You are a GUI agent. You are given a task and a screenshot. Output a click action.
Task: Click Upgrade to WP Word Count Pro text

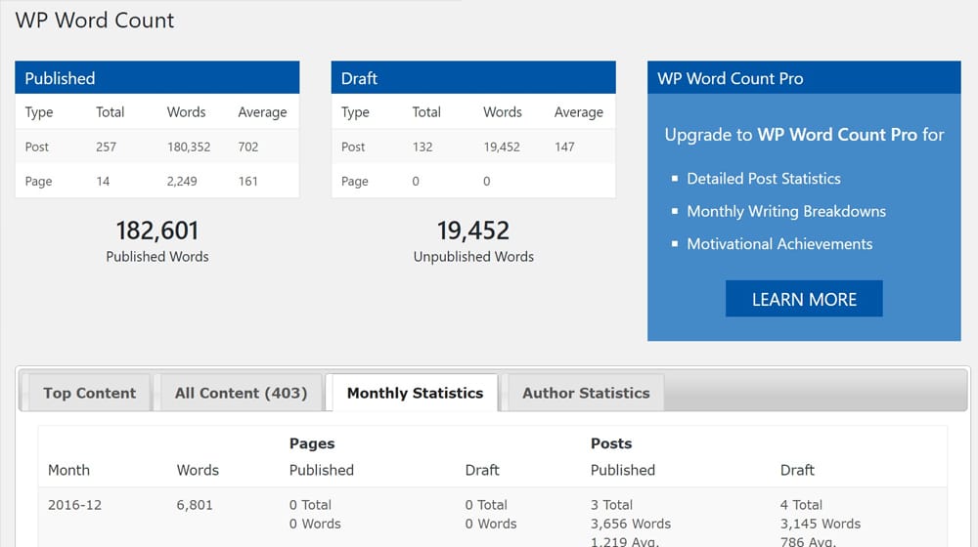coord(804,135)
